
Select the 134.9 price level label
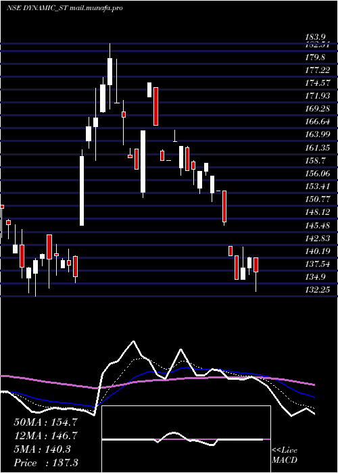pyautogui.click(x=316, y=277)
